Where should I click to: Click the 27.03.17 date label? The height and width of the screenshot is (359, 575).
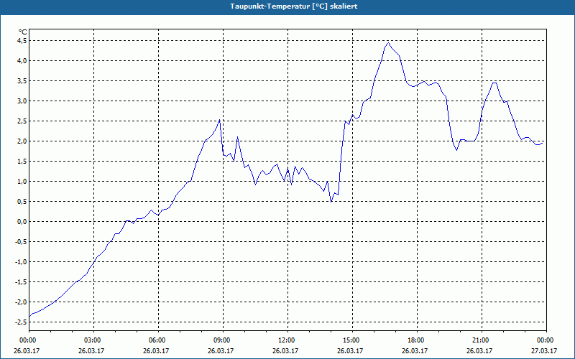544,351
